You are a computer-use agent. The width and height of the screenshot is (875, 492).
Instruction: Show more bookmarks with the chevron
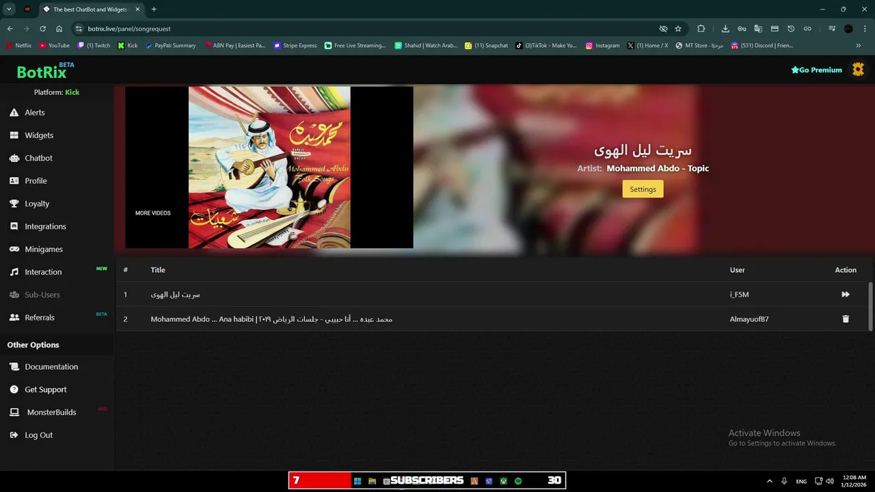tap(859, 46)
